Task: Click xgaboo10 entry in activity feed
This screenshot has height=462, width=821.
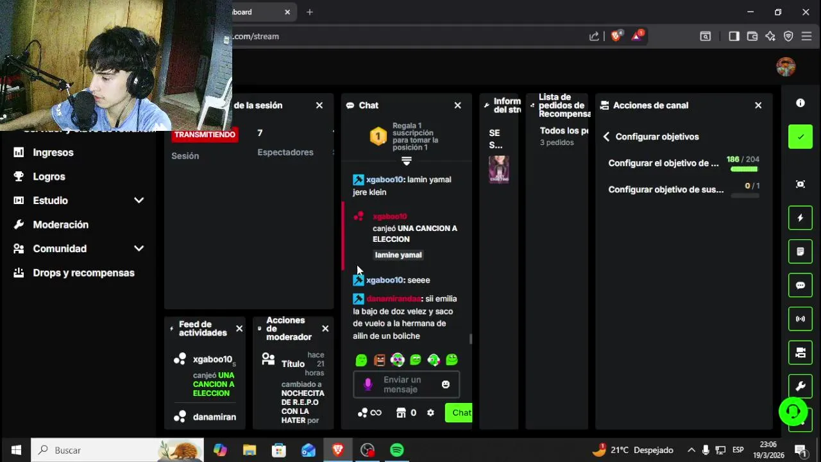Action: [212, 359]
